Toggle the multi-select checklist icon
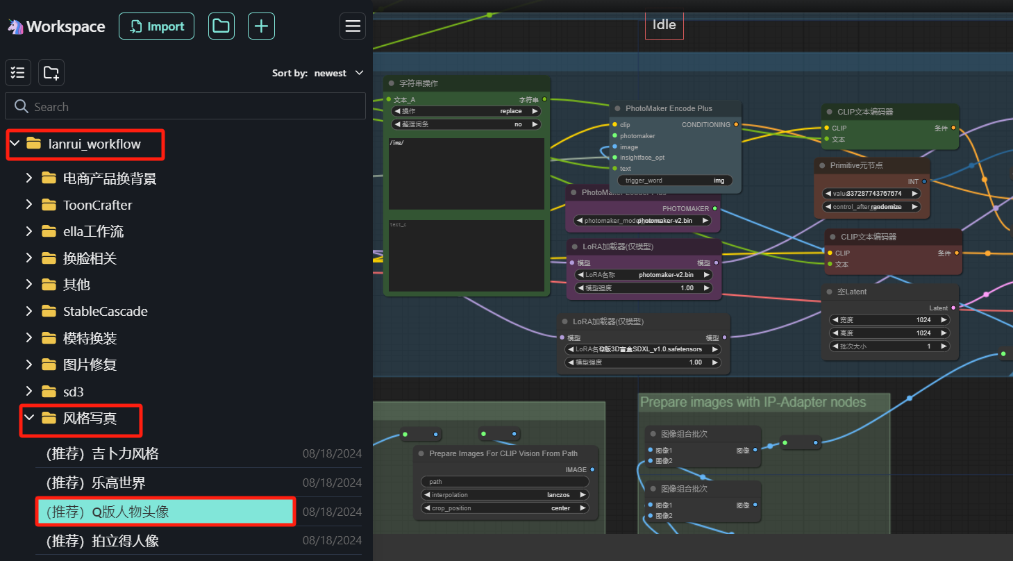The width and height of the screenshot is (1013, 561). (x=18, y=72)
